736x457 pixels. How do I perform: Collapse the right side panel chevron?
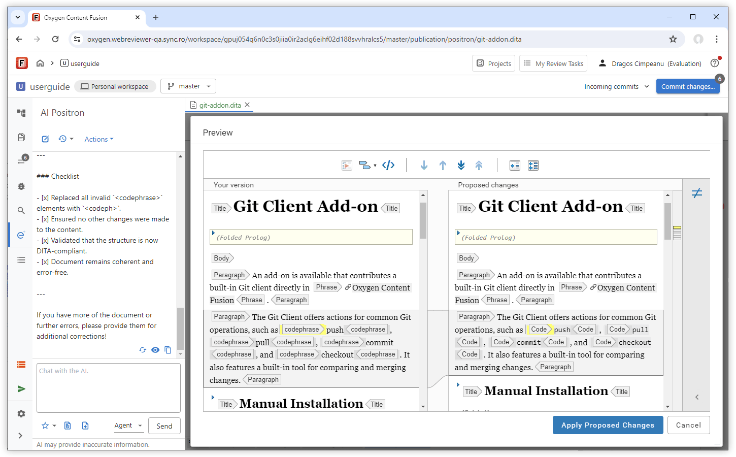697,397
